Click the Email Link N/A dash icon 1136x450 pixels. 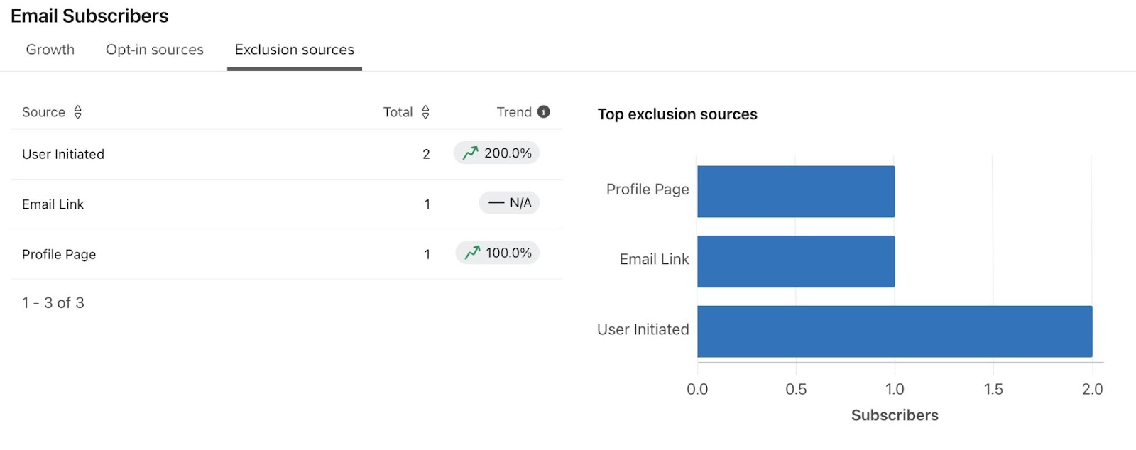(x=496, y=203)
